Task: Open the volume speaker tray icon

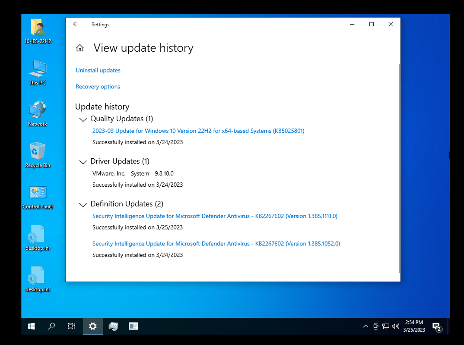Action: pos(396,326)
